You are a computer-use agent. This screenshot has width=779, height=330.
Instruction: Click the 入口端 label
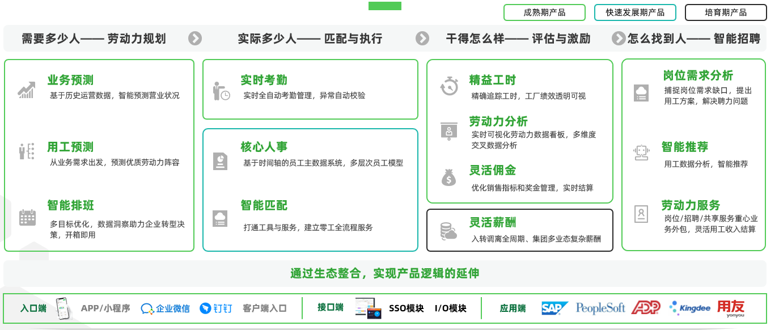click(x=33, y=308)
